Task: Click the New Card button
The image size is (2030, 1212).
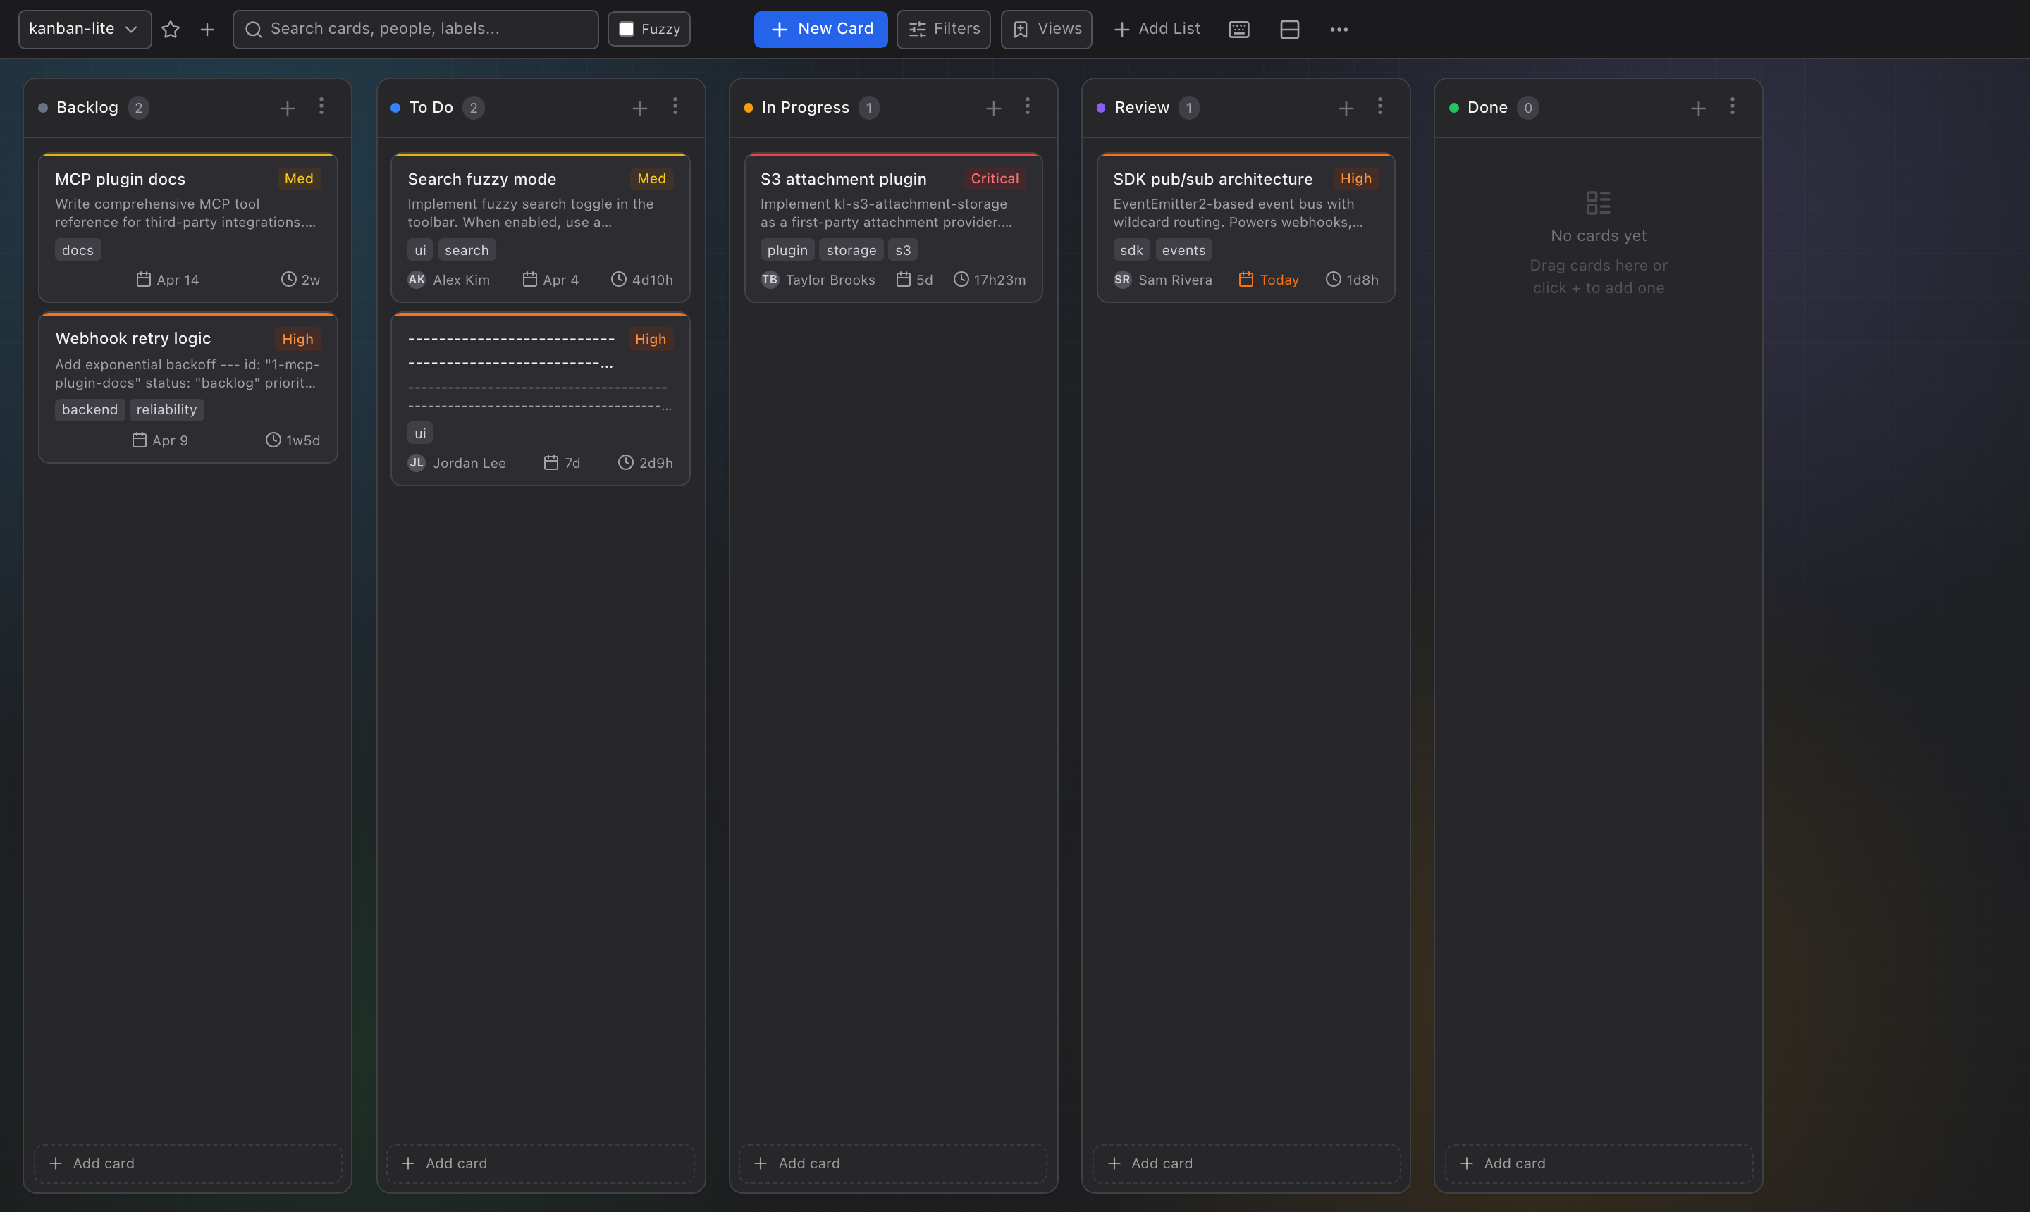Action: [x=820, y=29]
